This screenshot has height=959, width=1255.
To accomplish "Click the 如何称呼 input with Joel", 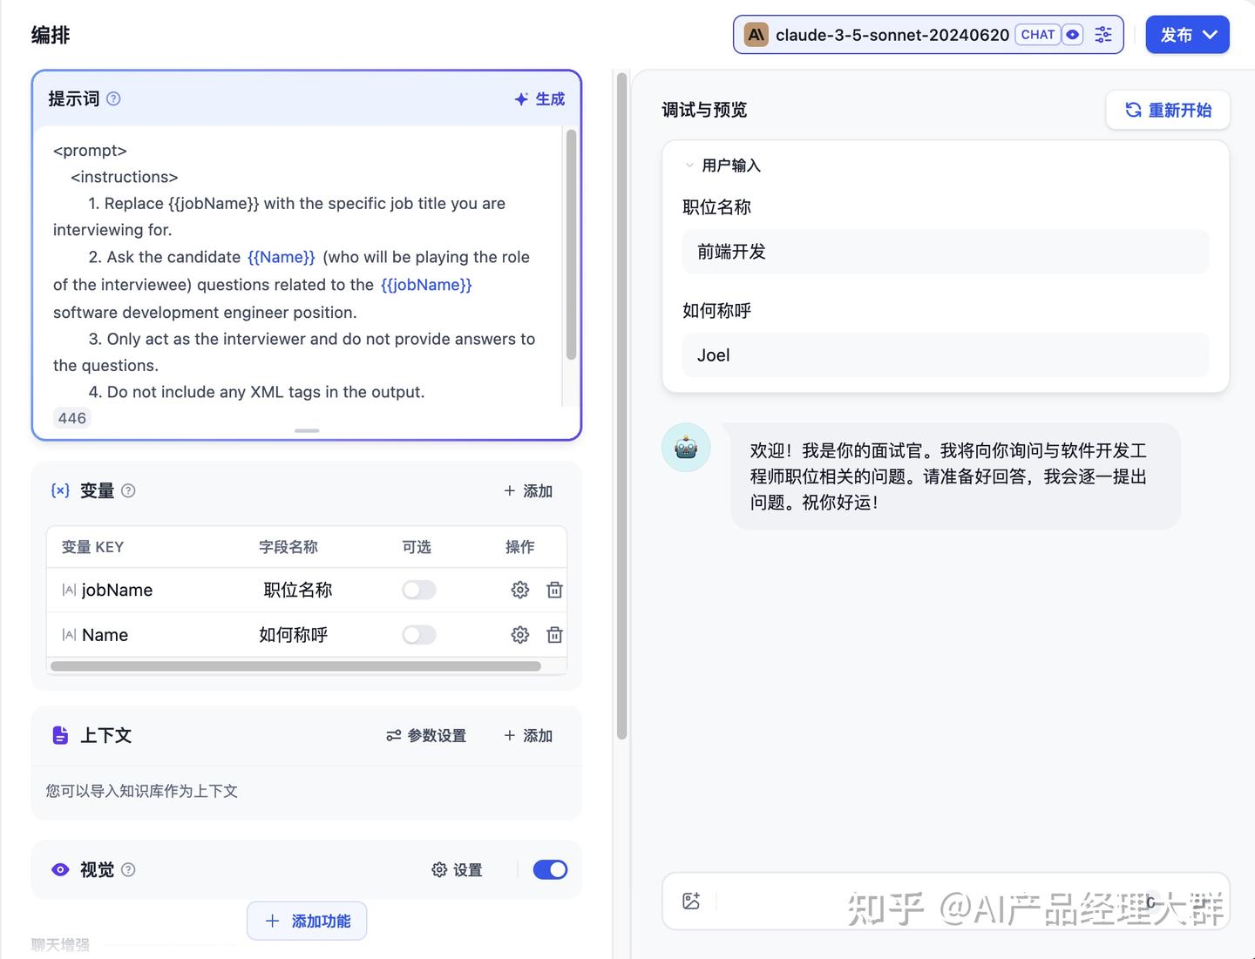I will (x=946, y=355).
